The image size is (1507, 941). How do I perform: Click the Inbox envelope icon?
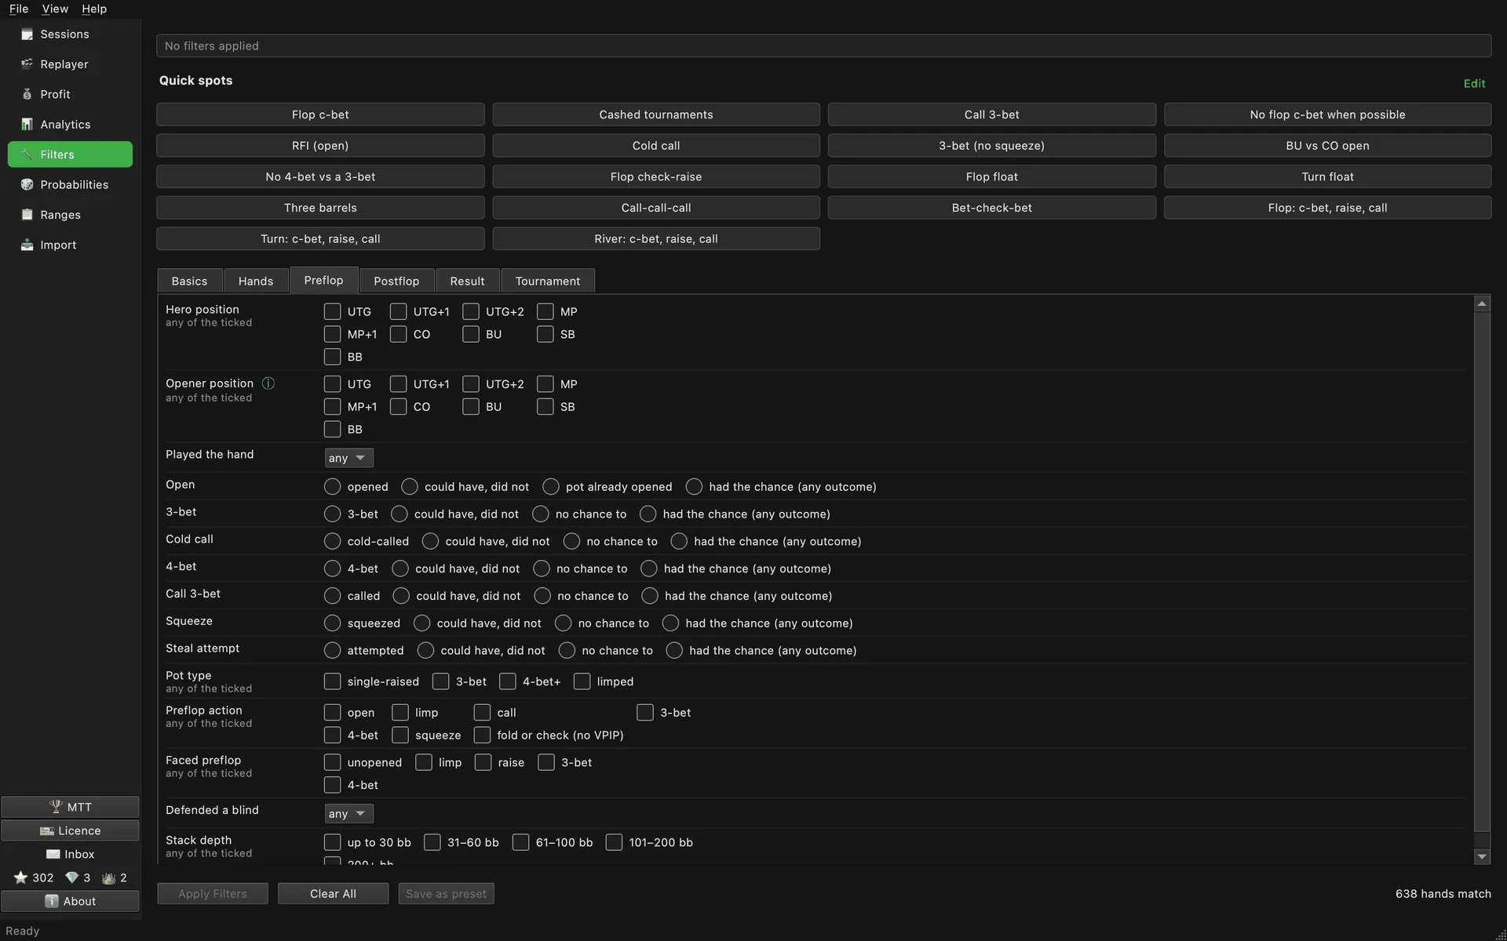pos(53,854)
